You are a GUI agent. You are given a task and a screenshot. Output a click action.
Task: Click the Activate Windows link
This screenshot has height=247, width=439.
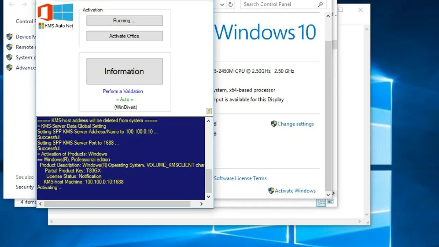point(295,191)
